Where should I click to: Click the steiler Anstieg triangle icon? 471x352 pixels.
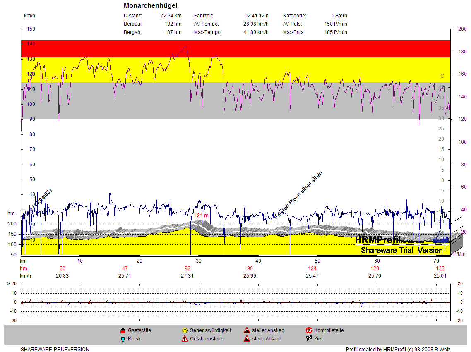click(x=247, y=330)
